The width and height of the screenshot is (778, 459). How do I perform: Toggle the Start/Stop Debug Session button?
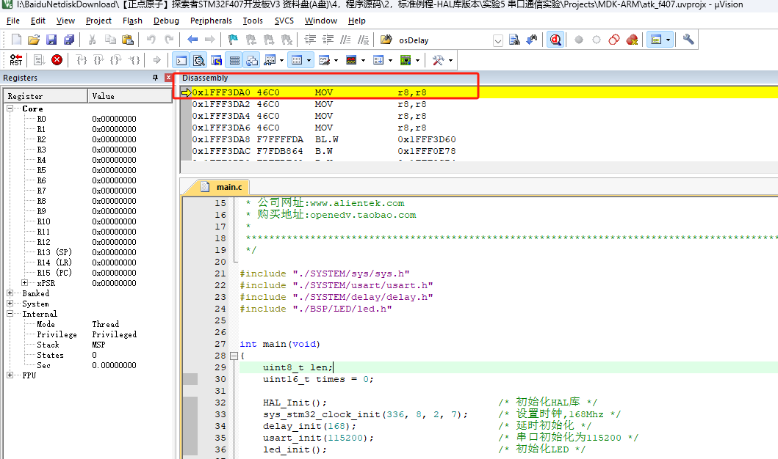(555, 40)
